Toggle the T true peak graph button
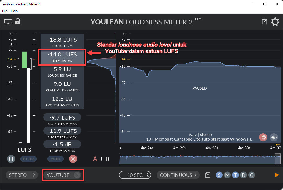 coord(235,175)
